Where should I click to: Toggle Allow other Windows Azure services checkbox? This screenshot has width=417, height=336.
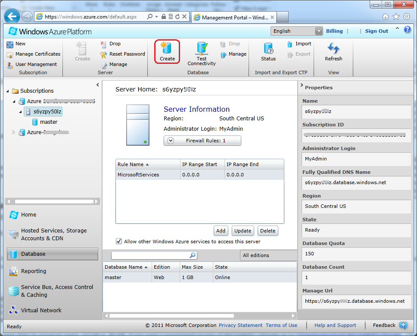[119, 242]
